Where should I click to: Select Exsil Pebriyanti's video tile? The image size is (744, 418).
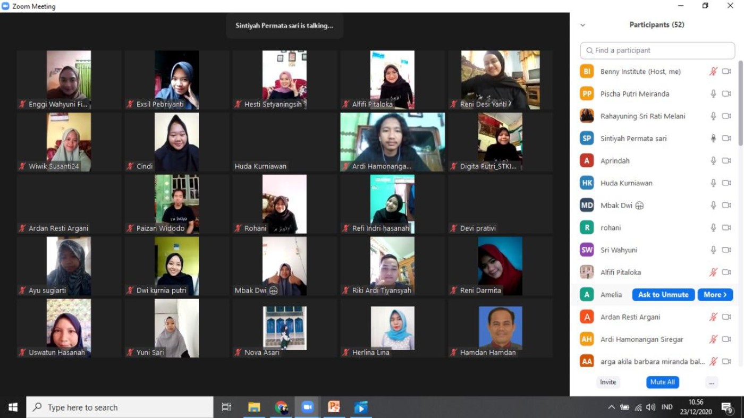coord(176,80)
